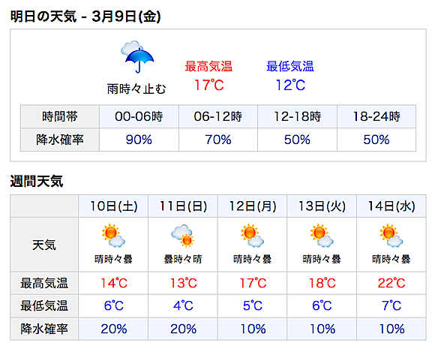Click the 4℃ low on 11日
Viewport: 432px width, 346px height.
[183, 305]
